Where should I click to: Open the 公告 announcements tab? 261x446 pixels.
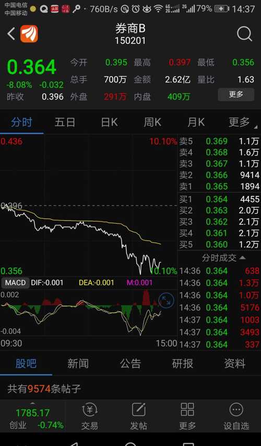(130, 363)
